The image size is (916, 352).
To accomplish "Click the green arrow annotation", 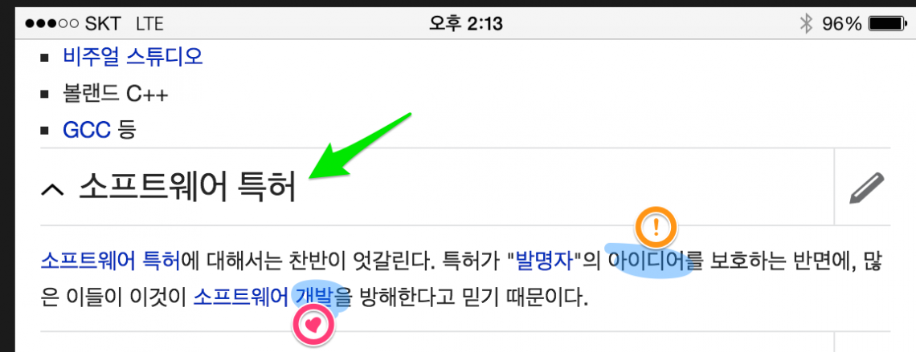I will 360,144.
